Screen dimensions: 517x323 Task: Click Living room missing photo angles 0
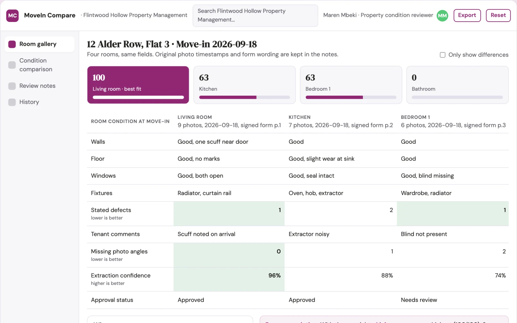229,255
